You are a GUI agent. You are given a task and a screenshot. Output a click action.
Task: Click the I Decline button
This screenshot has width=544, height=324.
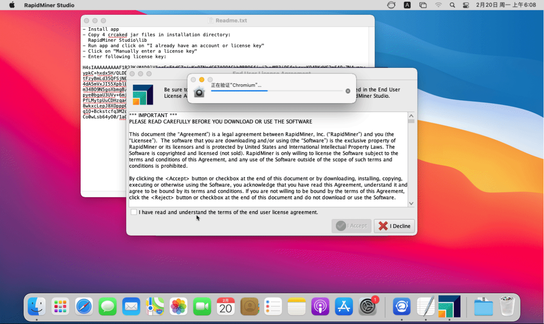(394, 226)
